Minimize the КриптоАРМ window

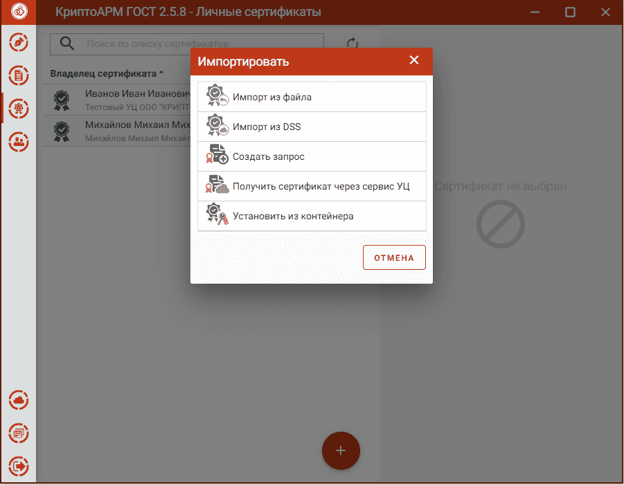pos(535,12)
